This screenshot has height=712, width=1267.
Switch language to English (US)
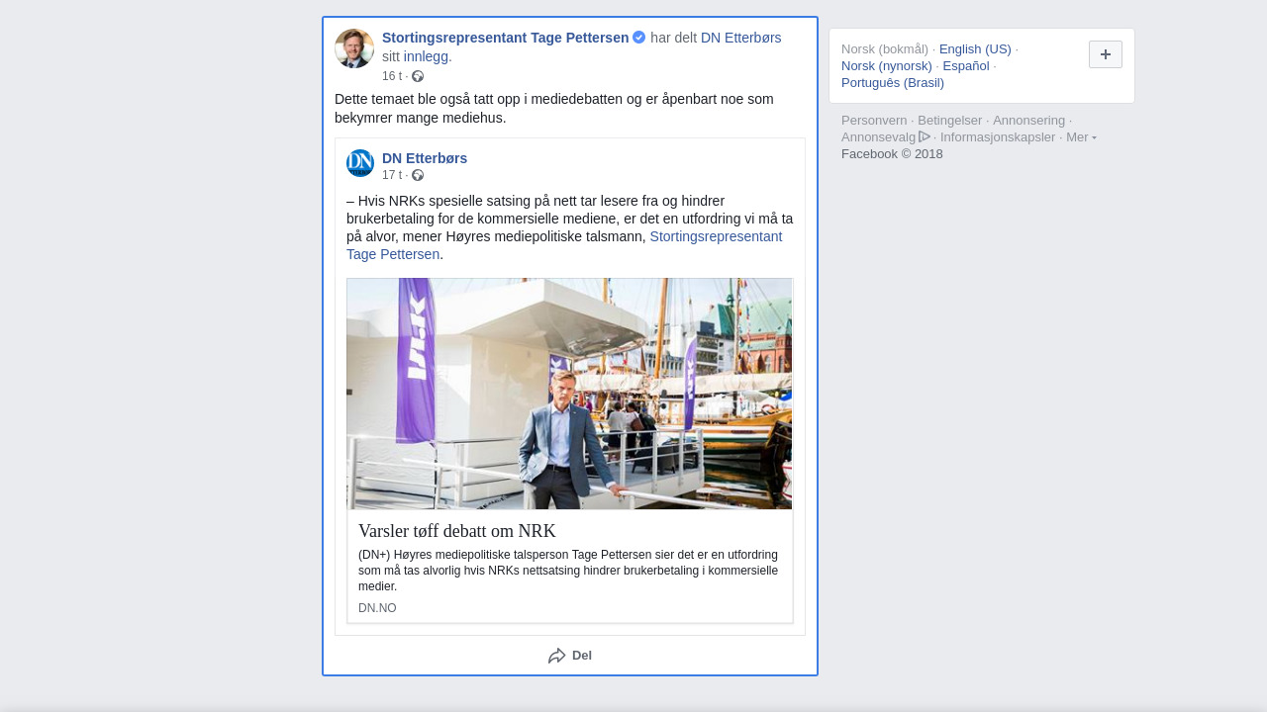975,49
